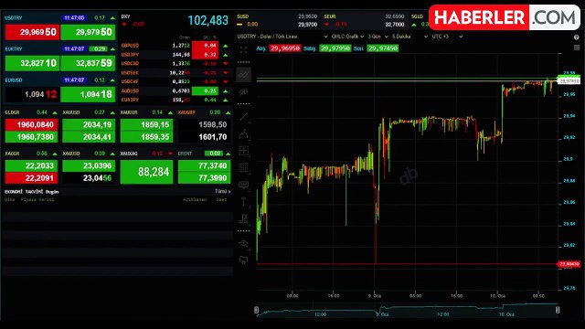This screenshot has width=585, height=329.
Task: Select the GBPUSD row
Action: [x=175, y=46]
